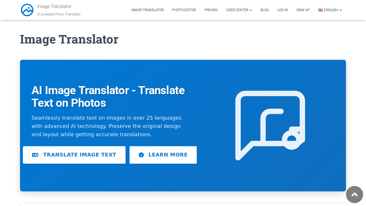This screenshot has width=366, height=206.
Task: Select the translate icon on Translate Image Text button
Action: (35, 154)
